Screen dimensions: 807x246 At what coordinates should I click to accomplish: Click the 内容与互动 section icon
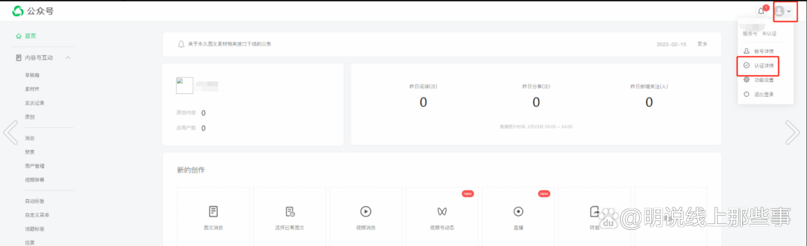click(x=19, y=58)
